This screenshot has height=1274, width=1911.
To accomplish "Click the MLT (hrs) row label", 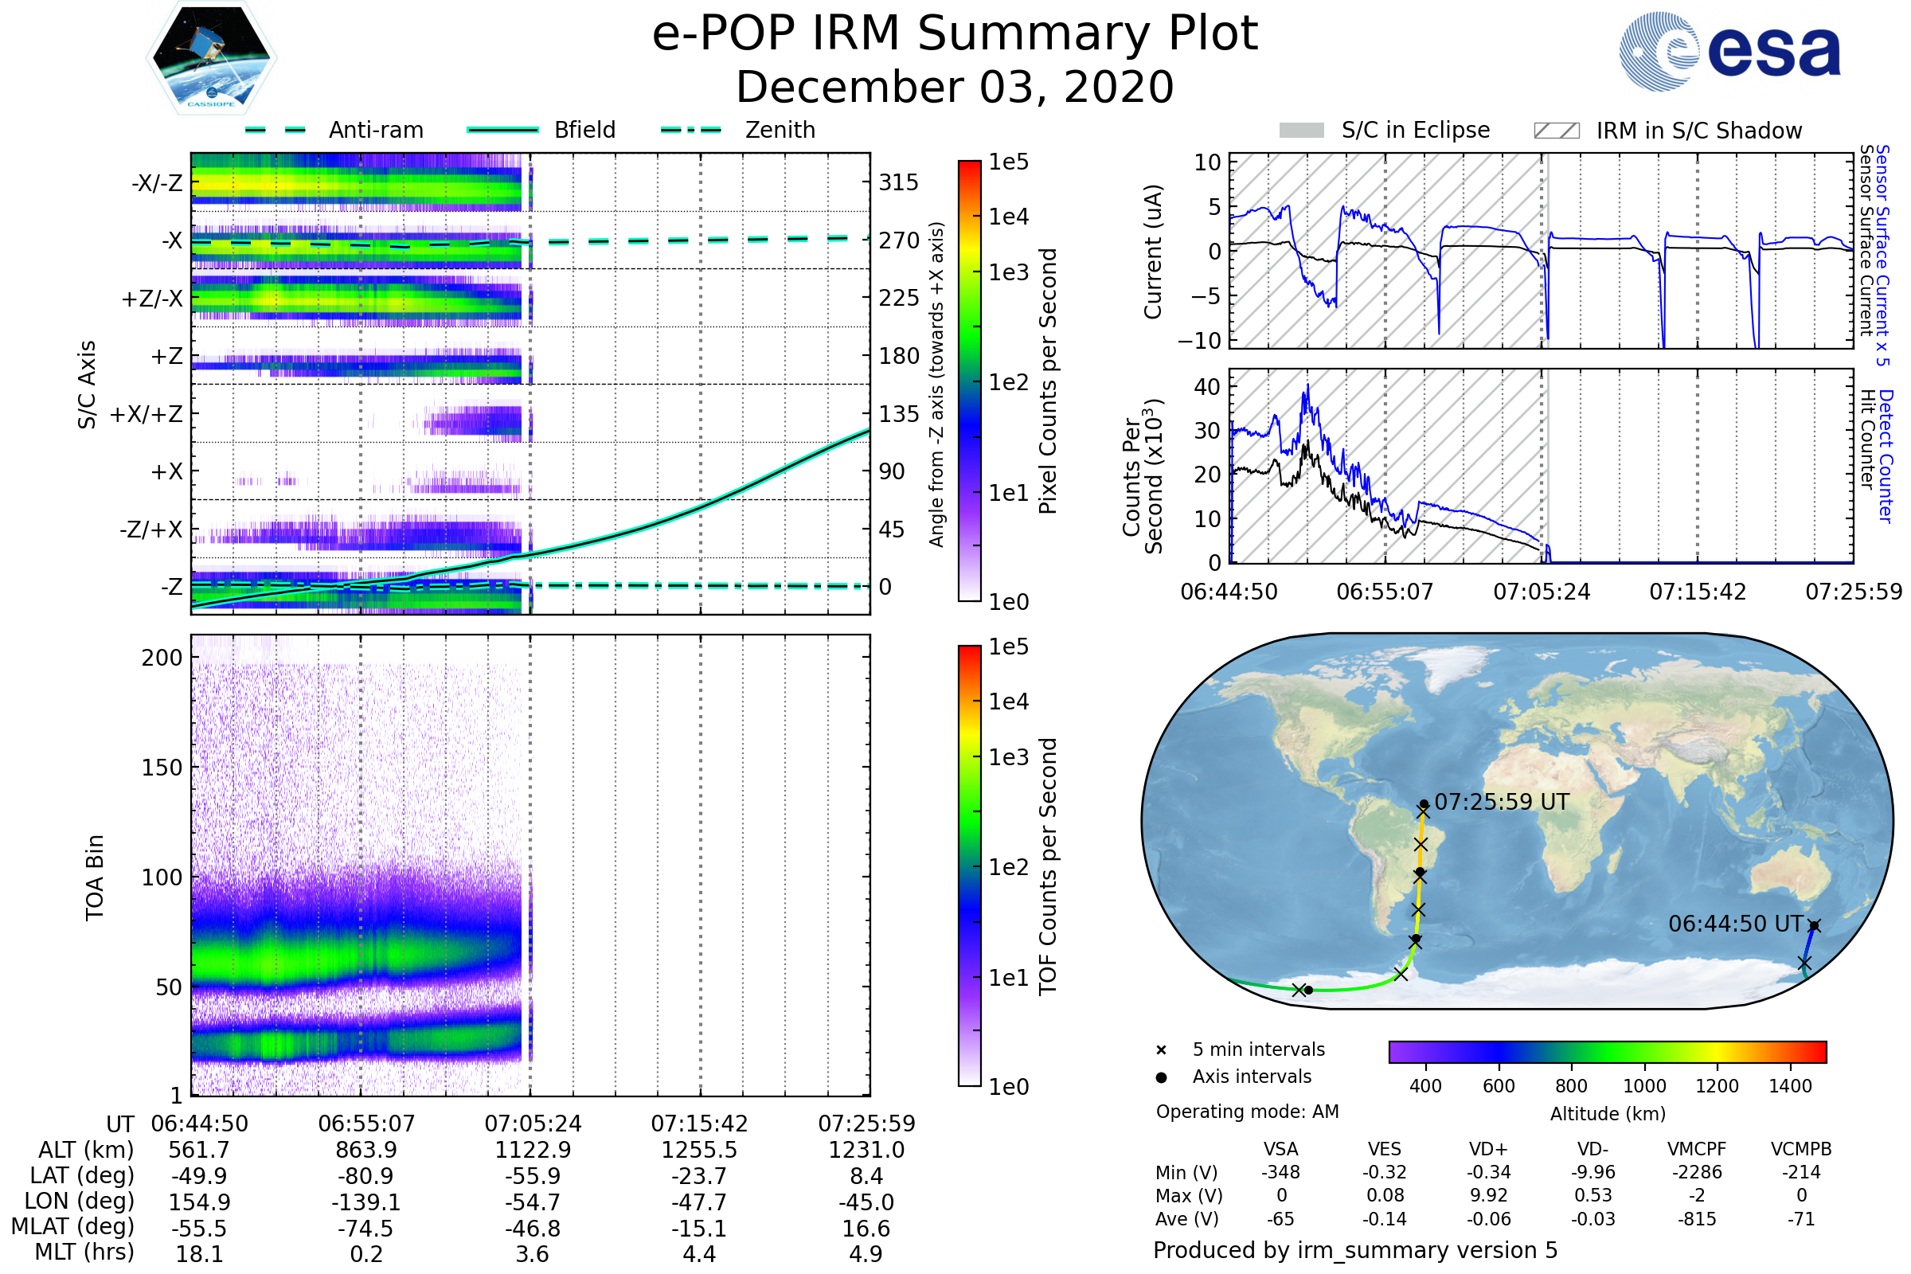I will click(84, 1252).
